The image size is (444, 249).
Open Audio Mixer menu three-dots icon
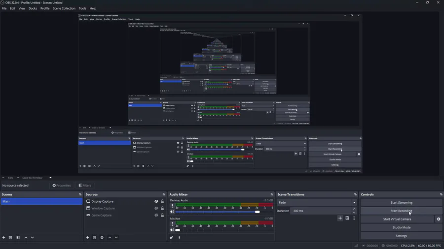(179, 237)
